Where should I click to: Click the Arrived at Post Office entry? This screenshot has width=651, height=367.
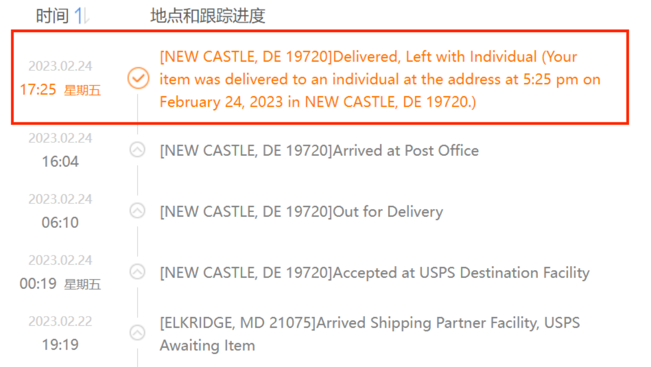319,150
